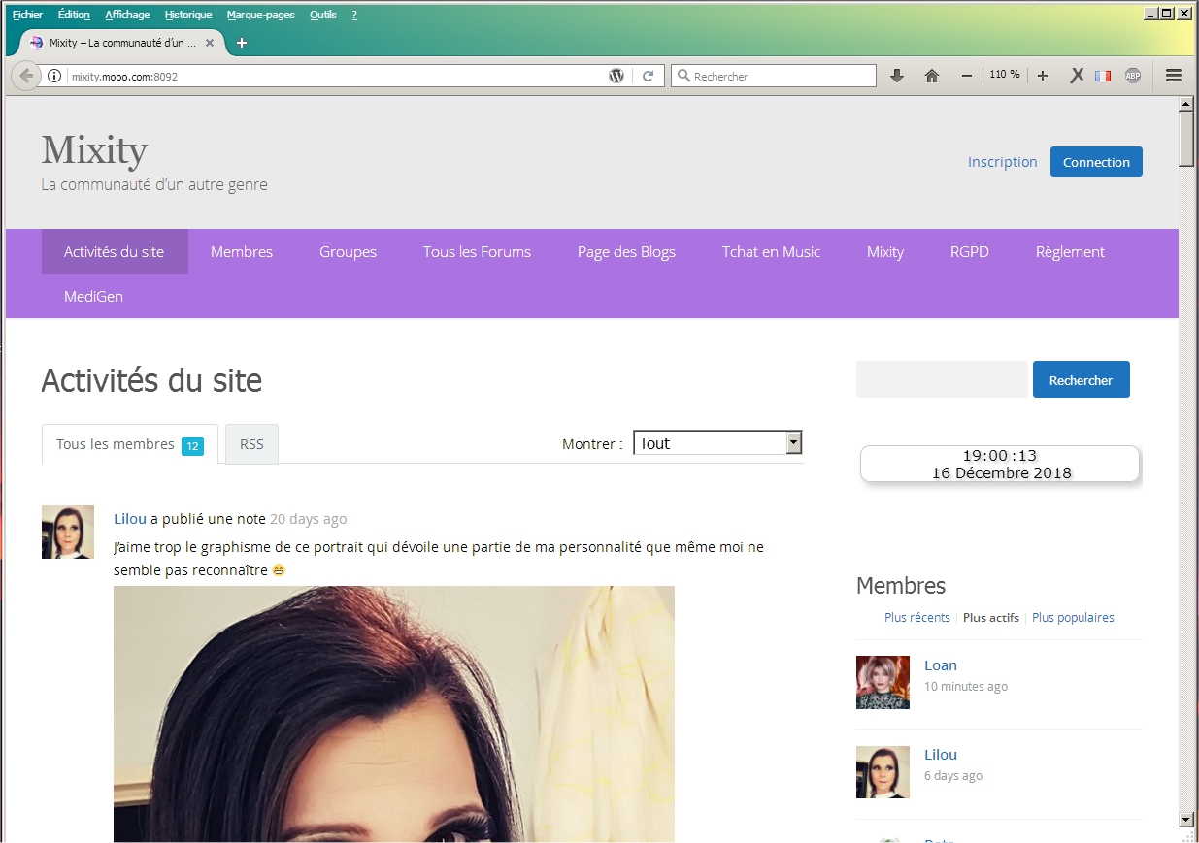Select the Mixity browser tab
The width and height of the screenshot is (1199, 843).
pyautogui.click(x=122, y=43)
